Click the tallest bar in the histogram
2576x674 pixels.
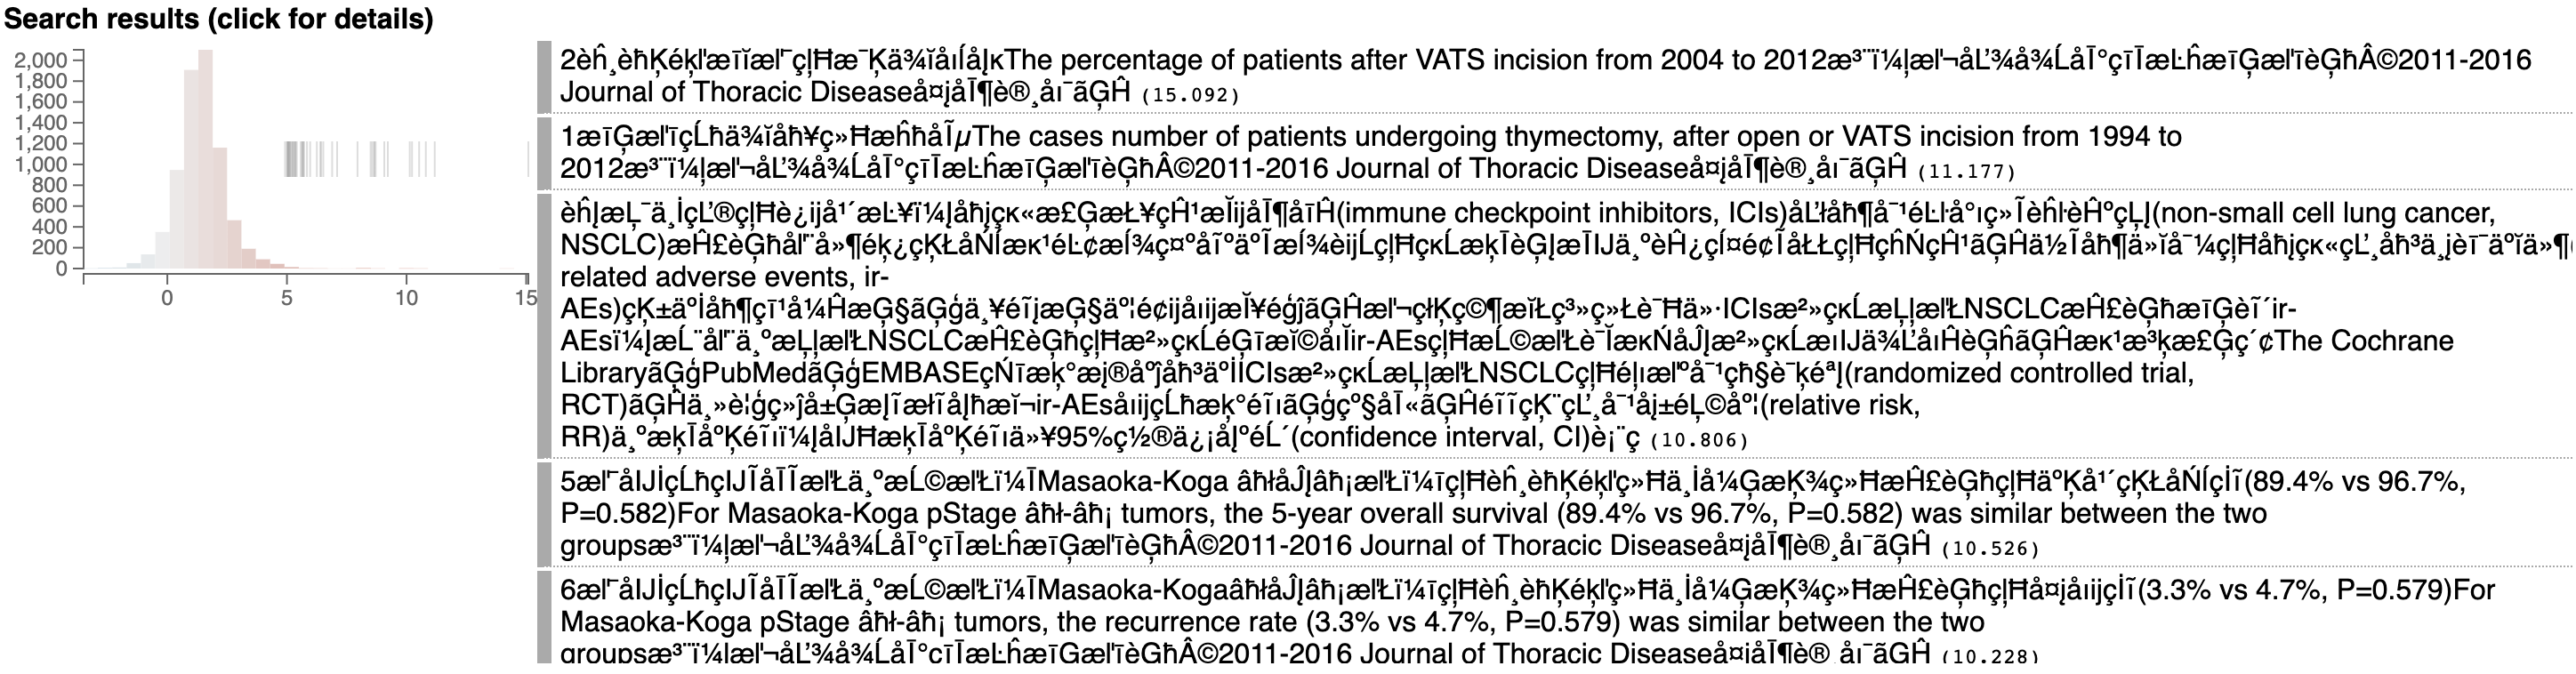(205, 160)
